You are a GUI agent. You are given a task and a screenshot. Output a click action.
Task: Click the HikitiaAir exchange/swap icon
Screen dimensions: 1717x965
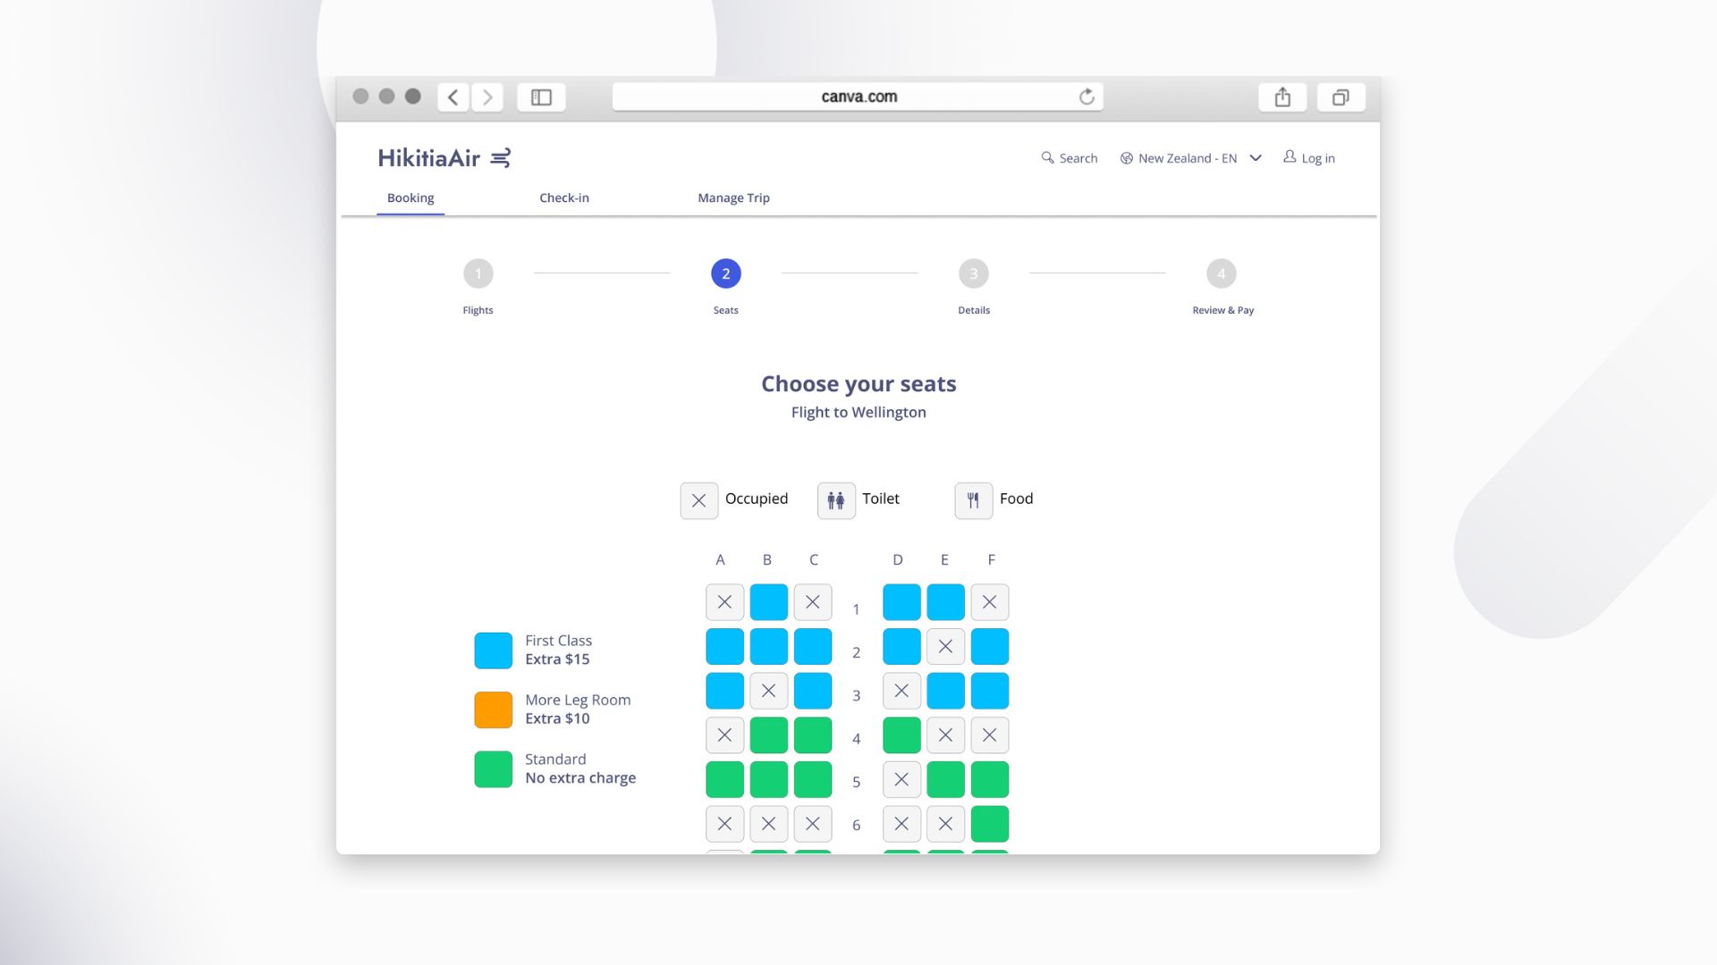click(500, 156)
